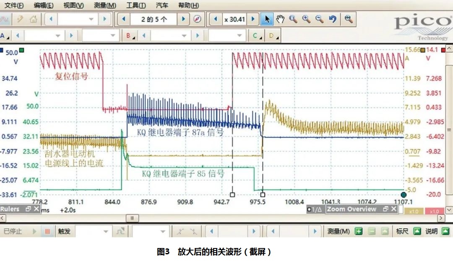This screenshot has width=453, height=261.
Task: Decrease Channel A input range
Action: [18, 36]
